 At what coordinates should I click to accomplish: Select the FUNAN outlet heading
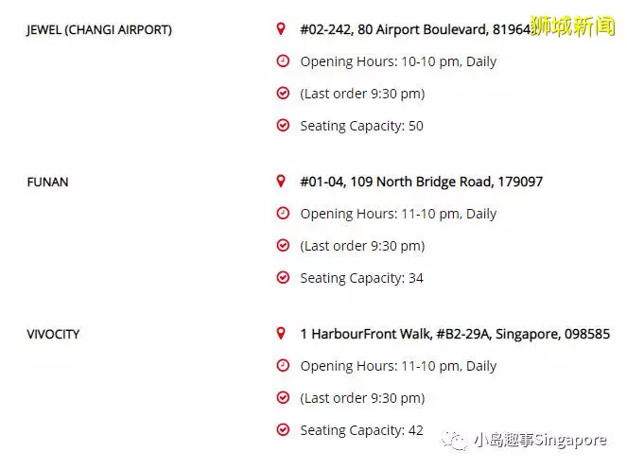[47, 182]
